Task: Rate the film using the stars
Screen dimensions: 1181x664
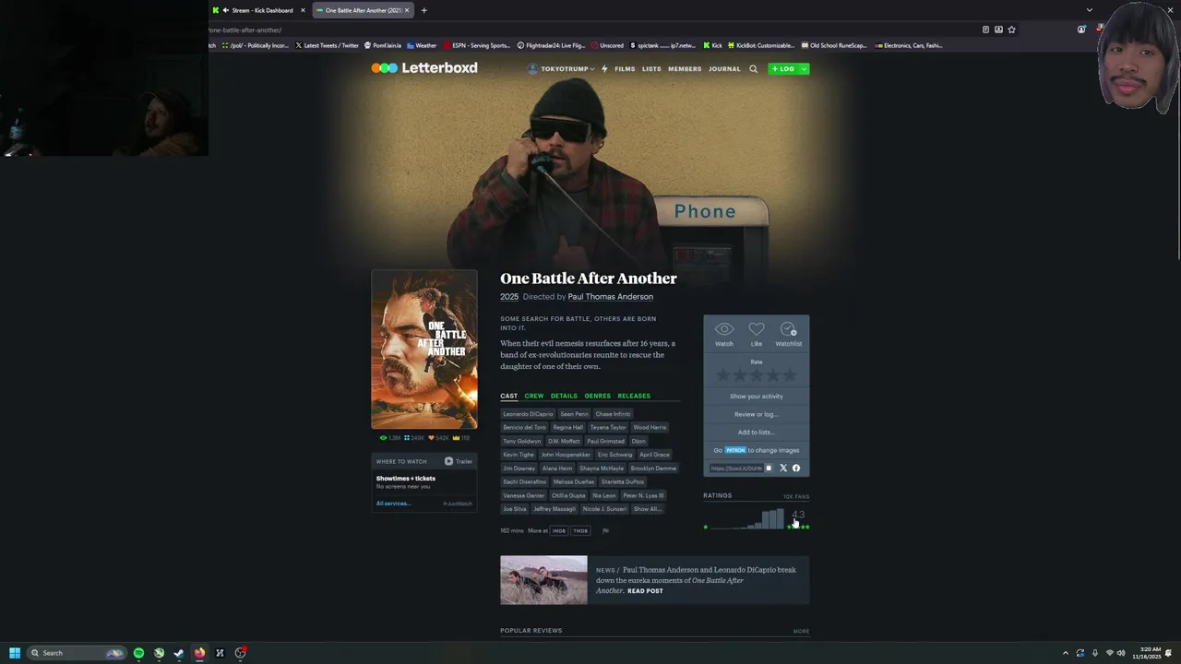Action: pos(757,375)
